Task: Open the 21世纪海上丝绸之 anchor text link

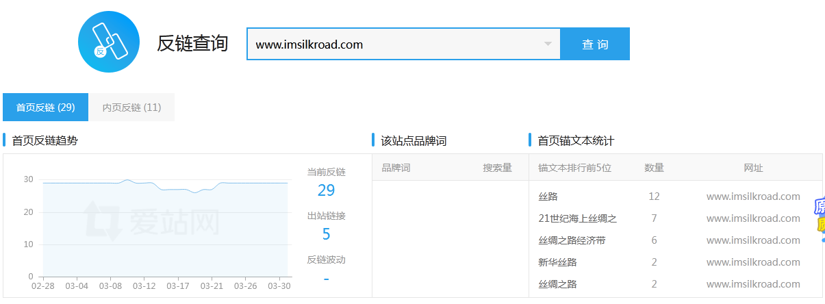Action: coord(578,218)
